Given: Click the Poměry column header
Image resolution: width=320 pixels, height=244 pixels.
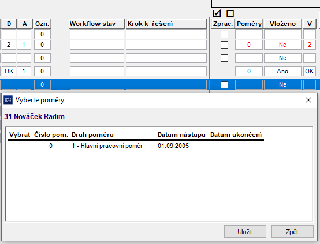Looking at the screenshot, I should pos(249,24).
